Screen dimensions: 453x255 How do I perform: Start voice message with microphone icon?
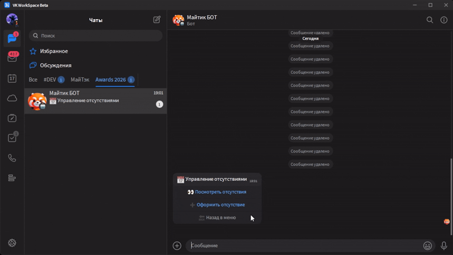click(x=444, y=246)
